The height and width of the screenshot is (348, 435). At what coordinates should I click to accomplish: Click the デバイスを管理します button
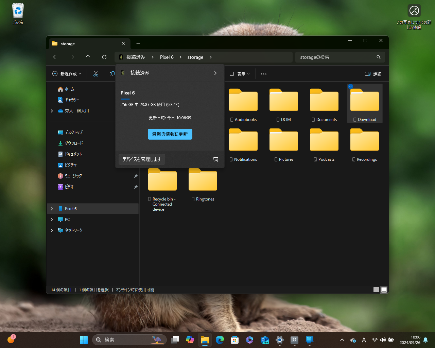(142, 159)
